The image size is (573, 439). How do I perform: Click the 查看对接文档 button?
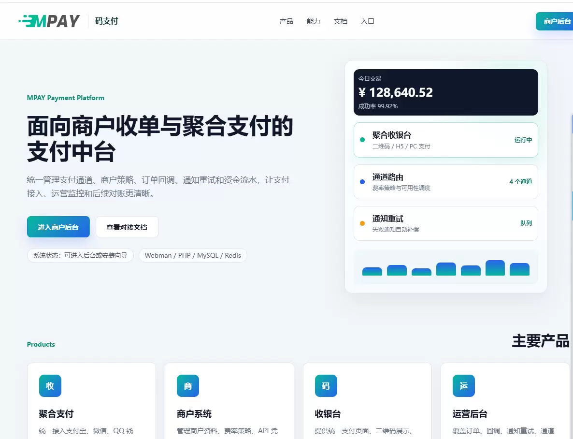coord(127,227)
